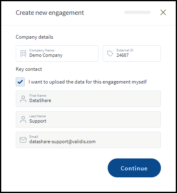This screenshot has height=193, width=177.
Task: Click the progress bar in the header
Action: 137,12
